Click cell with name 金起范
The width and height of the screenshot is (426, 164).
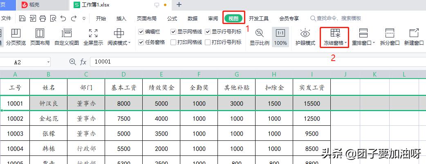pos(49,118)
